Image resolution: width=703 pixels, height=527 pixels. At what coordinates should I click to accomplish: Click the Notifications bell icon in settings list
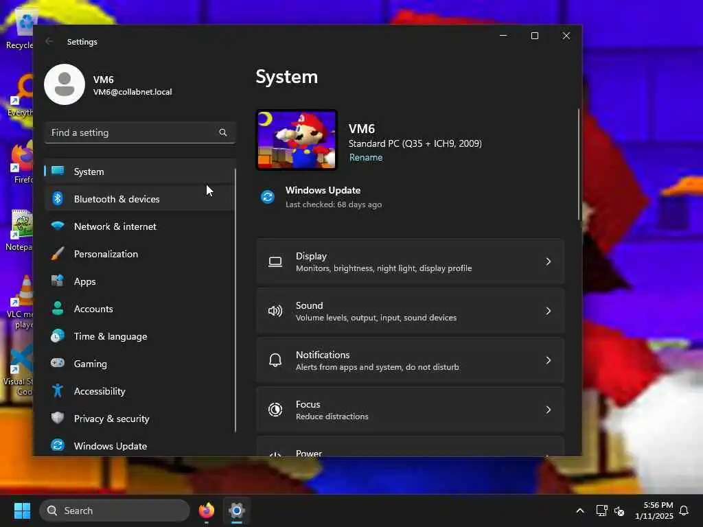pyautogui.click(x=275, y=360)
